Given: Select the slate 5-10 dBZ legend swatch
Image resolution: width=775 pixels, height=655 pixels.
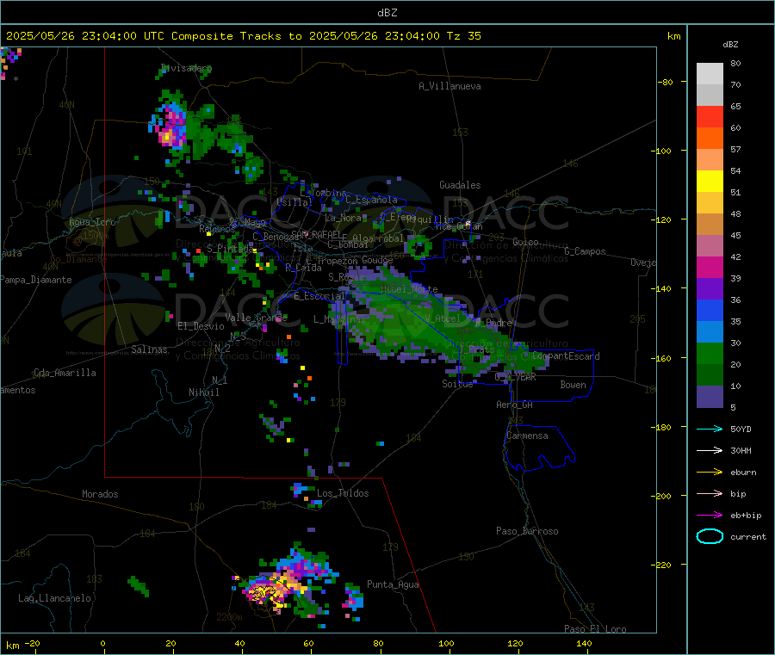Looking at the screenshot, I should tap(710, 397).
